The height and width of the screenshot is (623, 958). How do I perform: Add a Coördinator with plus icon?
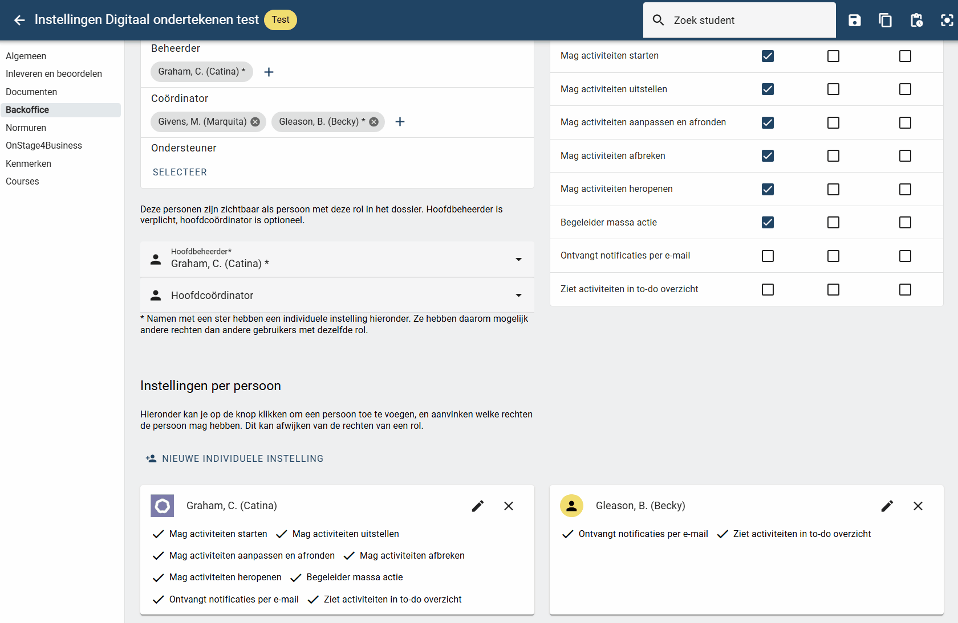[400, 122]
